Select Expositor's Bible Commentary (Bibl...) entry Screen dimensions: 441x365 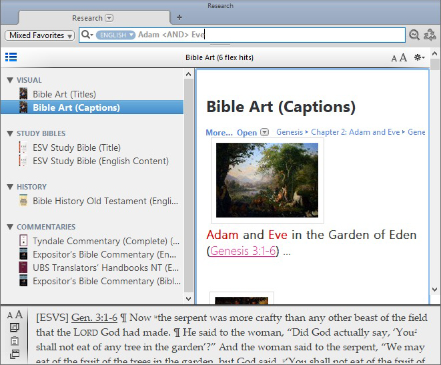click(107, 281)
